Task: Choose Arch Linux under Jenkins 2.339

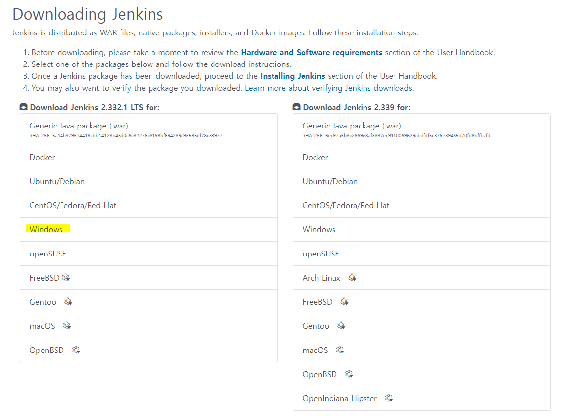Action: [422, 278]
